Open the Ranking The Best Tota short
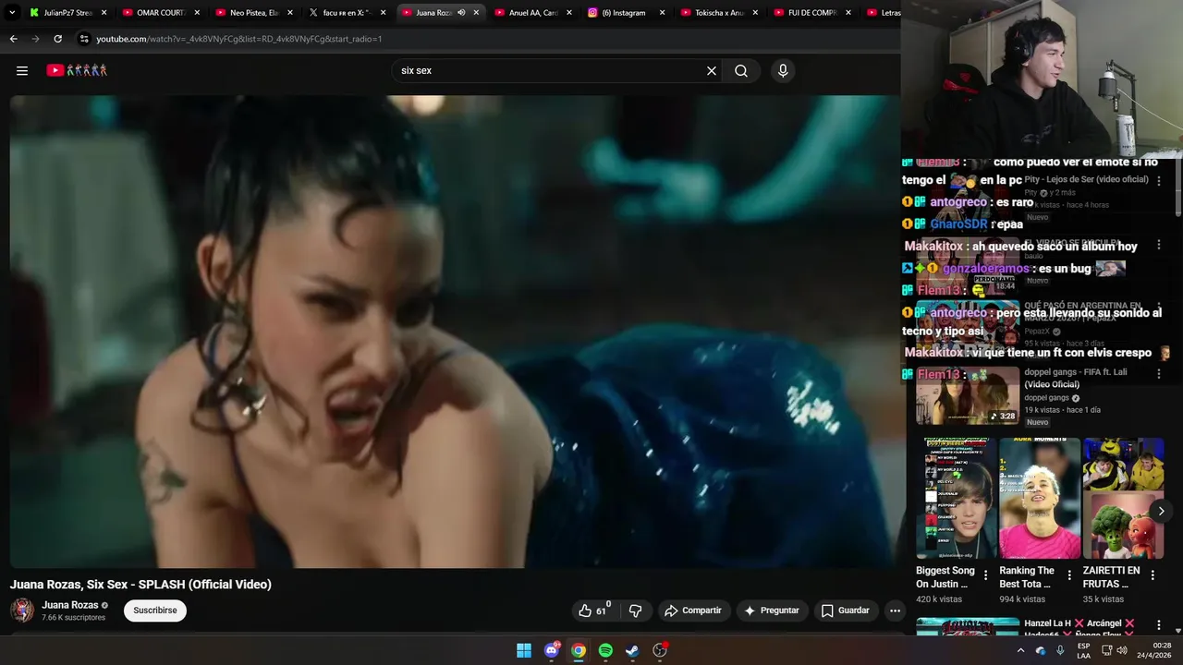 tap(1039, 499)
